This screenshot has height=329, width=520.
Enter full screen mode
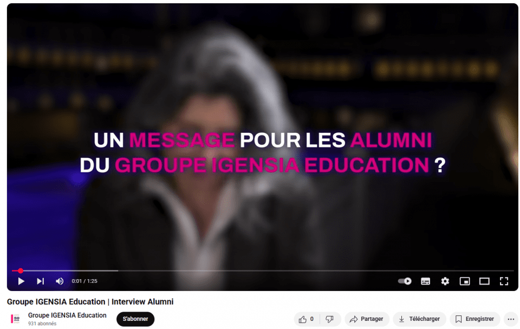(504, 281)
